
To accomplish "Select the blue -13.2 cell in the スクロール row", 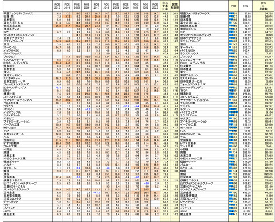I will [x=77, y=168].
